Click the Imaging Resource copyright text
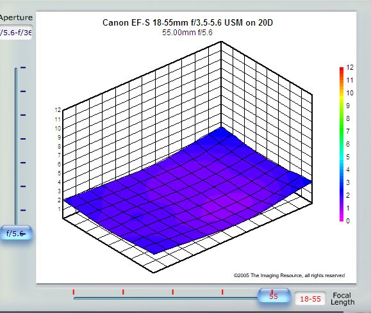 coord(289,275)
